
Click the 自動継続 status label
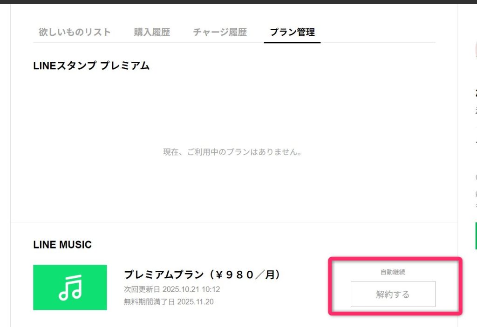pyautogui.click(x=393, y=272)
